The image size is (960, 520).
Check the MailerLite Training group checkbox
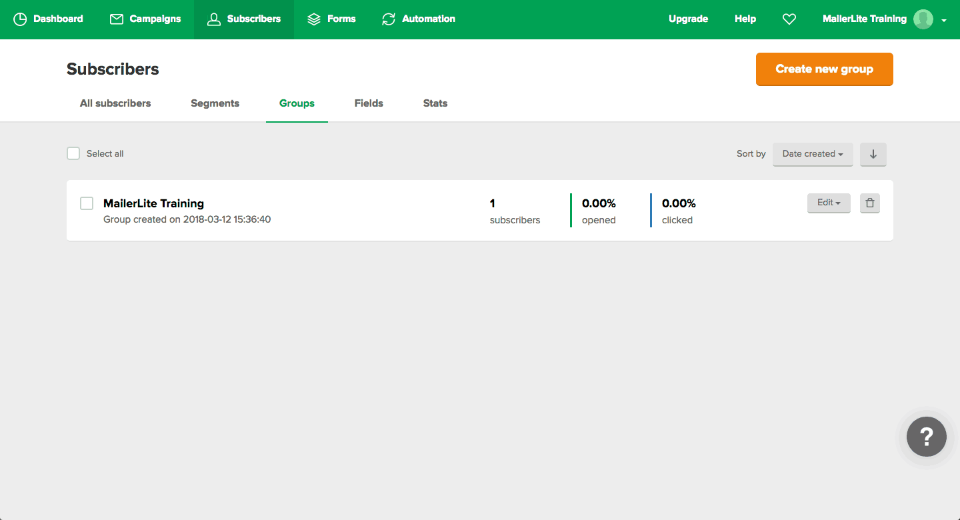click(x=87, y=203)
